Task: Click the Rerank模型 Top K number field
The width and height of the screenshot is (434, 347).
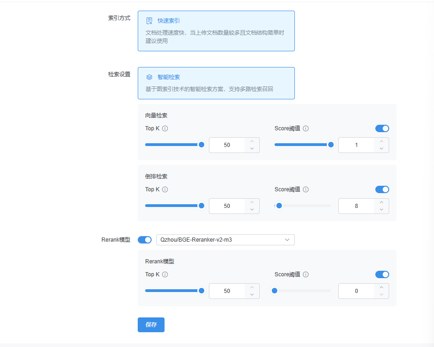Action: [x=227, y=291]
